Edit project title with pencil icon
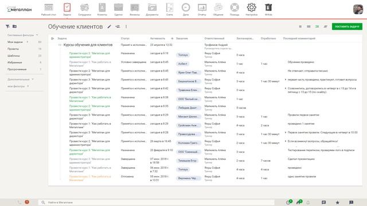 tap(110, 27)
